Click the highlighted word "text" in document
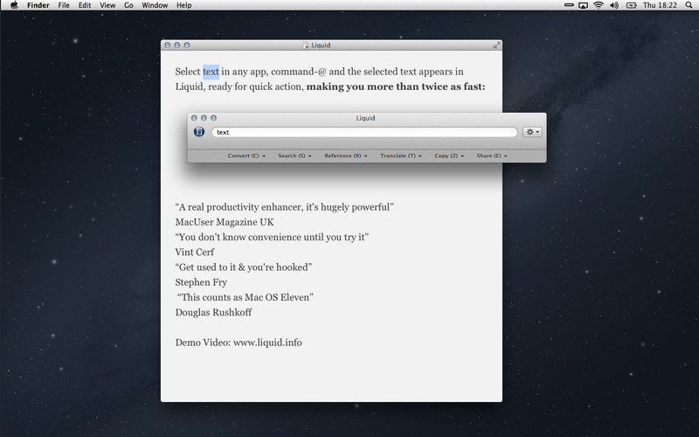Image resolution: width=699 pixels, height=437 pixels. [x=211, y=72]
